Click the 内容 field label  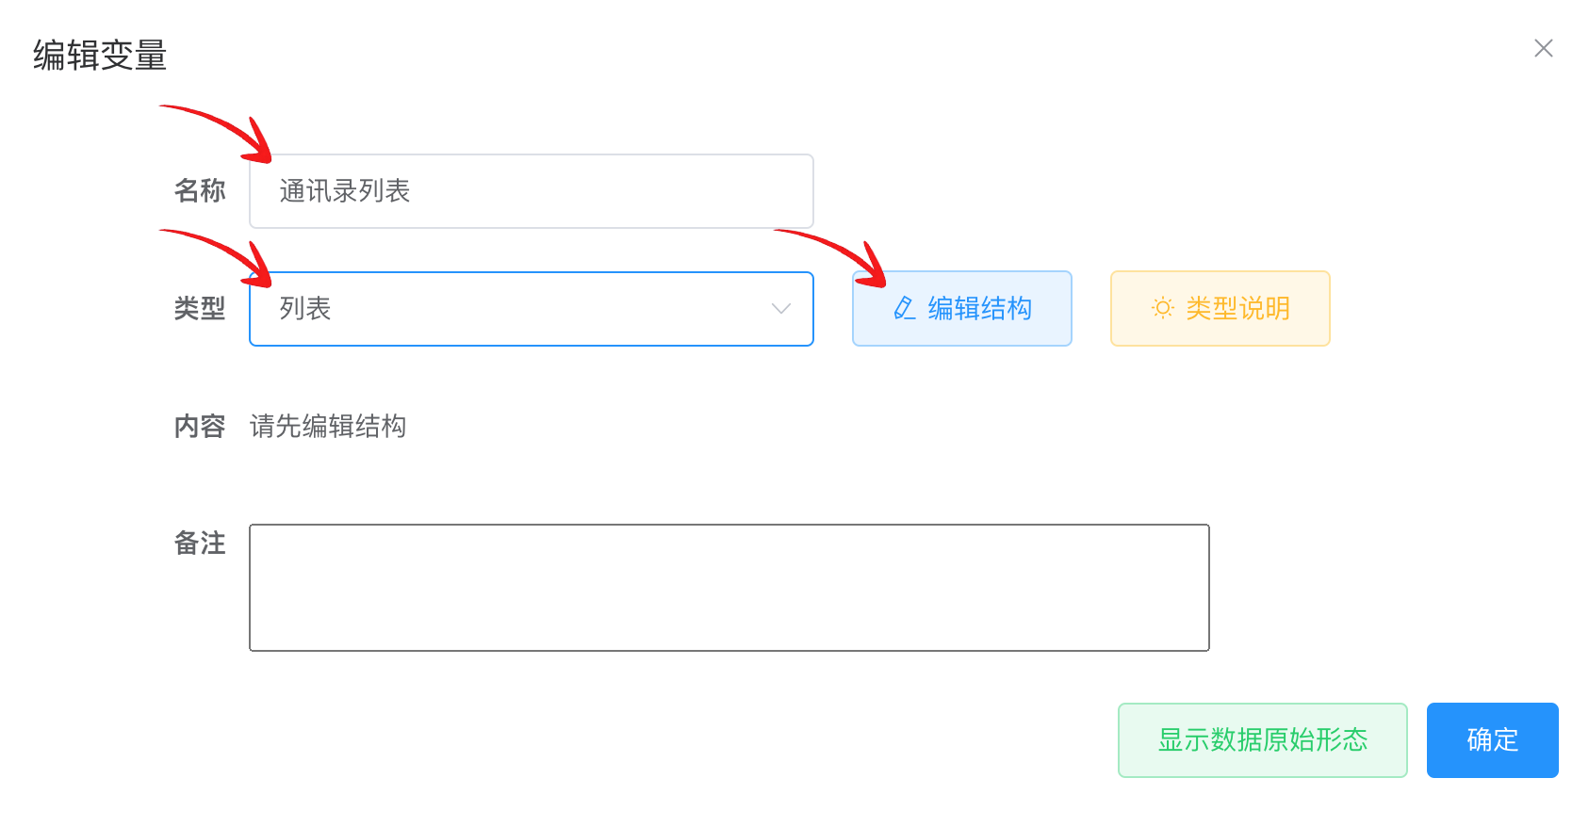point(200,427)
